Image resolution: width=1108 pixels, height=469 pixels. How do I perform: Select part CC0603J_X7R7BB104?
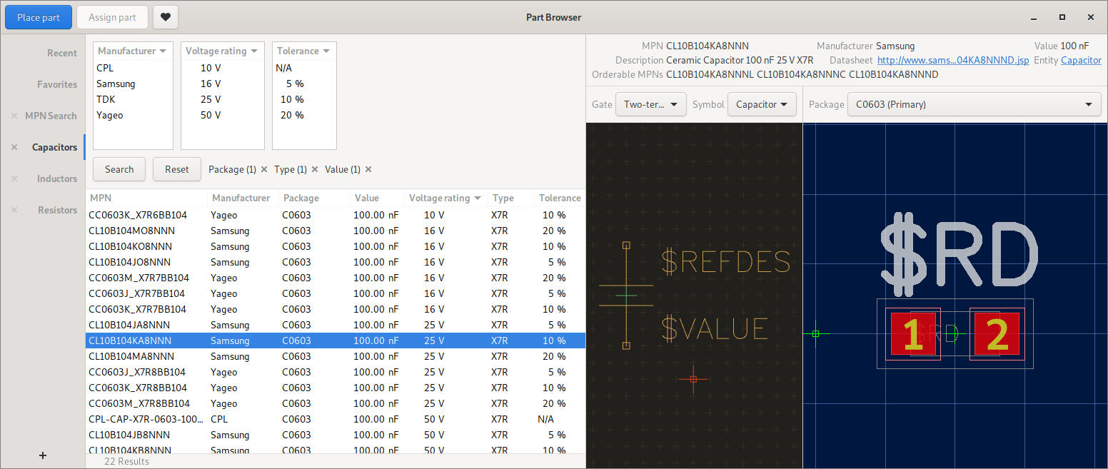336,293
